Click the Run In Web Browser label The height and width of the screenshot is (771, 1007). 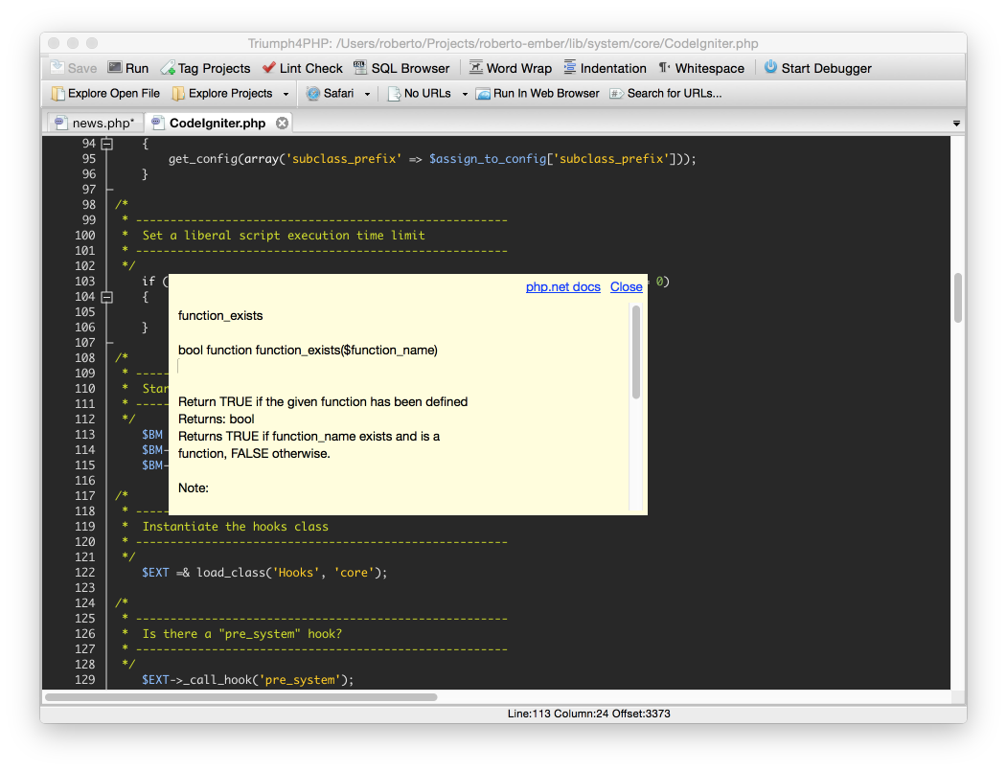[x=546, y=94]
